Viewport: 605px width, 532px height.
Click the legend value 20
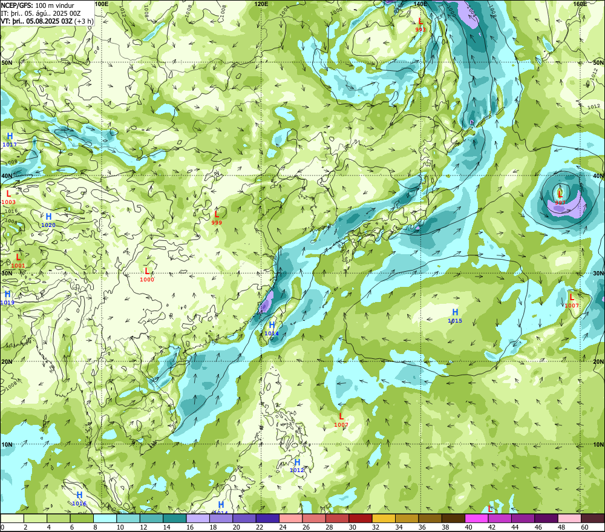(x=237, y=527)
